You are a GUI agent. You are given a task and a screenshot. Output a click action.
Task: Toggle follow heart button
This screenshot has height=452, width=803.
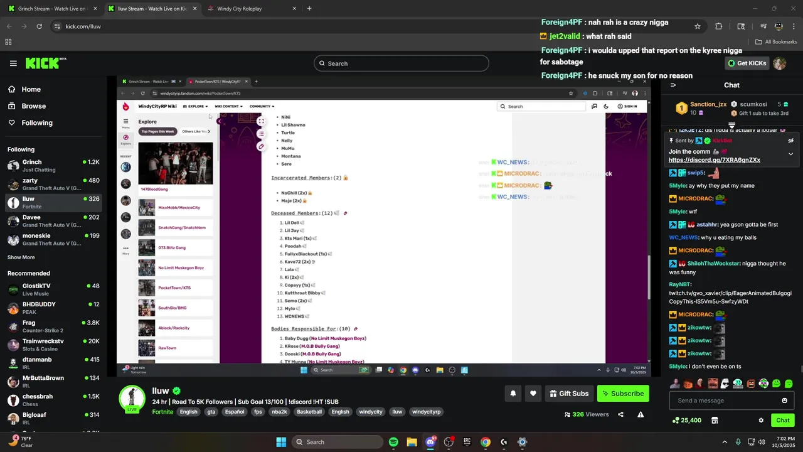pos(533,394)
